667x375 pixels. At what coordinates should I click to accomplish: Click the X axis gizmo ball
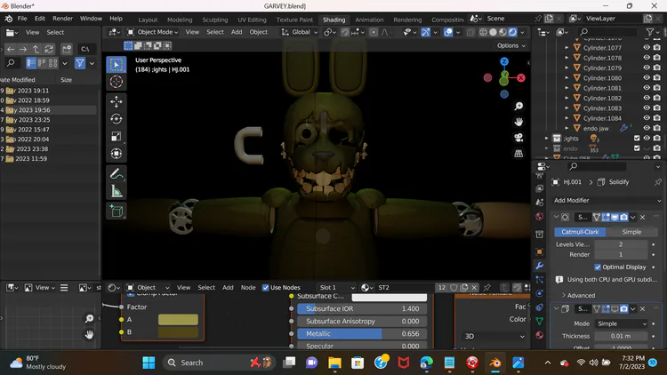coord(520,78)
